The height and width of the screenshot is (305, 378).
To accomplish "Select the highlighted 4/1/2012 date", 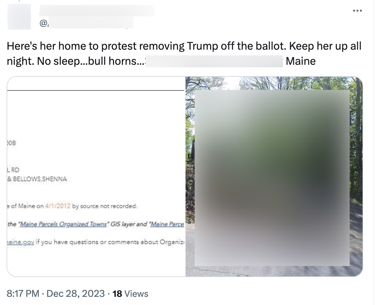I will click(x=58, y=207).
